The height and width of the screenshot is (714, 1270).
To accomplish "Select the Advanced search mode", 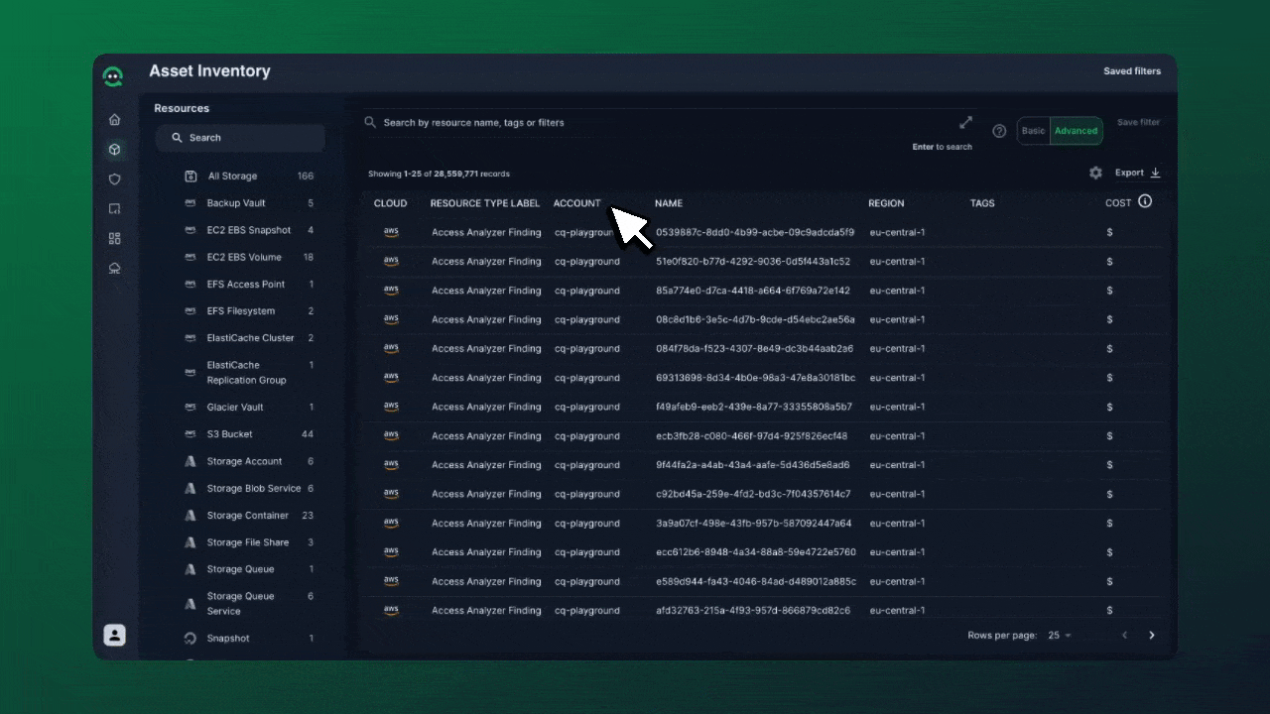I will tap(1076, 131).
